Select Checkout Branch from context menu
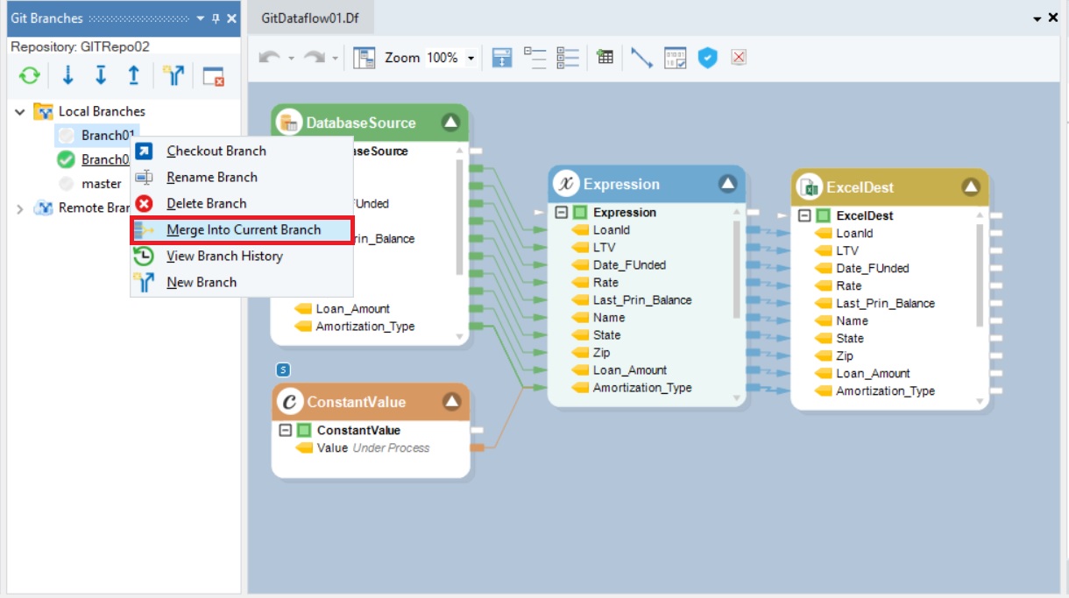Image resolution: width=1069 pixels, height=598 pixels. pos(216,151)
